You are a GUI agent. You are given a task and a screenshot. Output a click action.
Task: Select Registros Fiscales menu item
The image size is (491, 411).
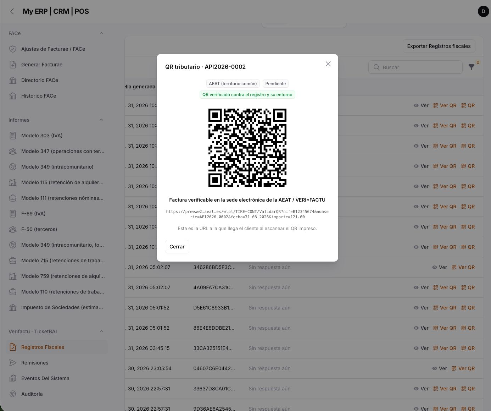pos(57,347)
